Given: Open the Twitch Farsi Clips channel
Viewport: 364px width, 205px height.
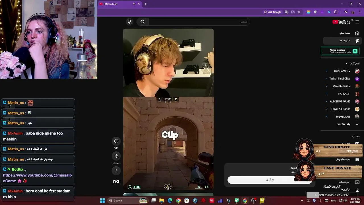Looking at the screenshot, I should (343, 79).
